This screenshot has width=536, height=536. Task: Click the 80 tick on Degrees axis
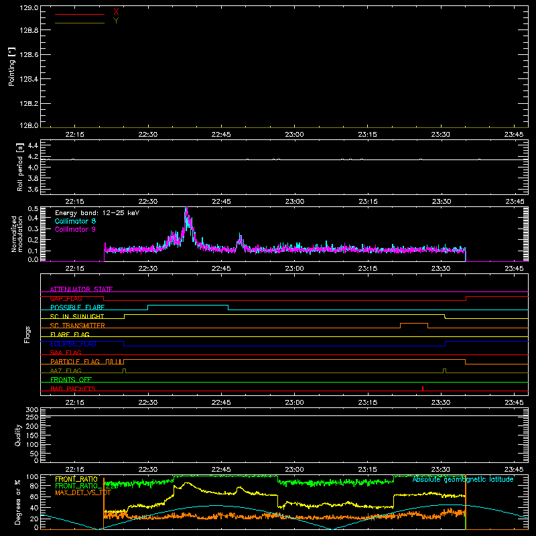(x=35, y=486)
